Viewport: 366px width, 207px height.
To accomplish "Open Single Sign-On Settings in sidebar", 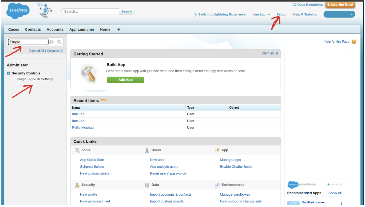I will (x=35, y=79).
